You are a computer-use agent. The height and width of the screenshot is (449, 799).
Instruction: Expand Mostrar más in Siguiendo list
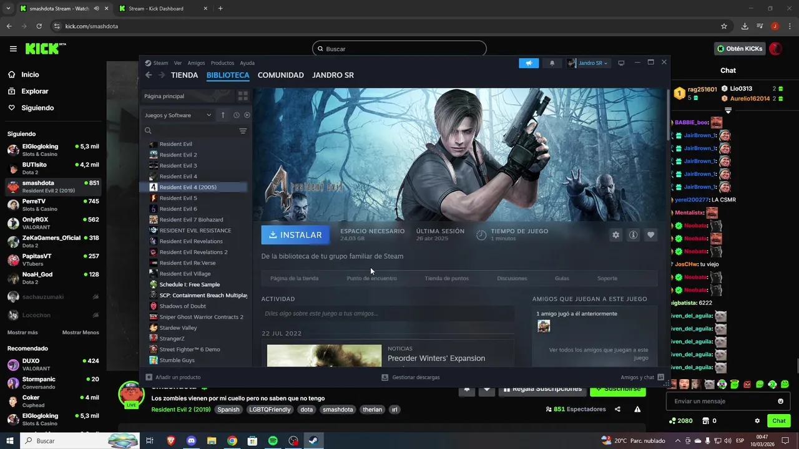[x=22, y=332]
